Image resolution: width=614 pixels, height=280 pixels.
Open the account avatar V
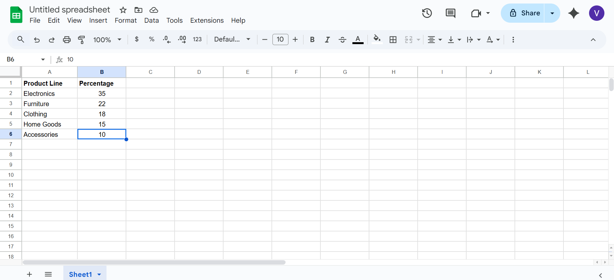point(597,13)
